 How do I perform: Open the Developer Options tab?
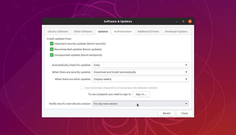tap(176, 31)
